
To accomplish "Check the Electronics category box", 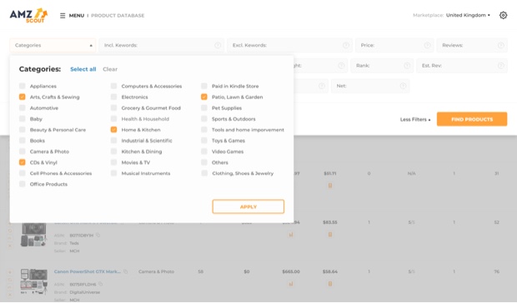I will [x=113, y=97].
